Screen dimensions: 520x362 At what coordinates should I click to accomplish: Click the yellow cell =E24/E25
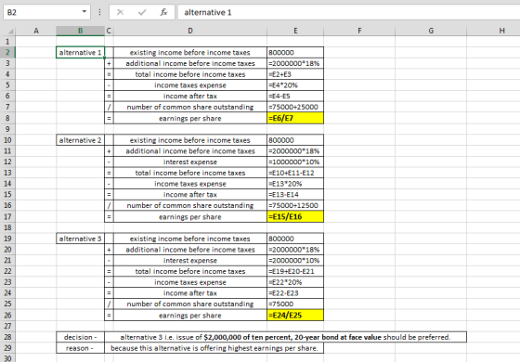coord(295,315)
